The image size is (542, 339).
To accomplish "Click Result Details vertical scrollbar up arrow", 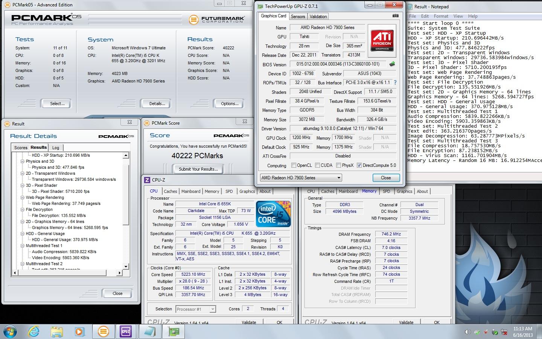I will [126, 155].
